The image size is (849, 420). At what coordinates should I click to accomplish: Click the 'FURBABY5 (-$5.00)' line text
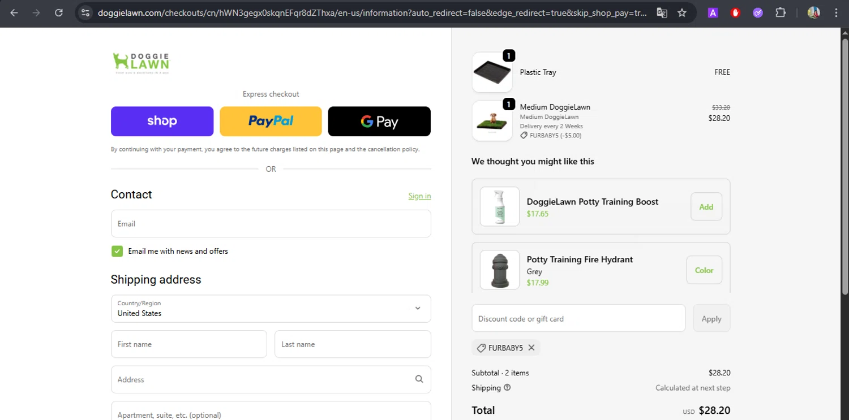pyautogui.click(x=555, y=135)
